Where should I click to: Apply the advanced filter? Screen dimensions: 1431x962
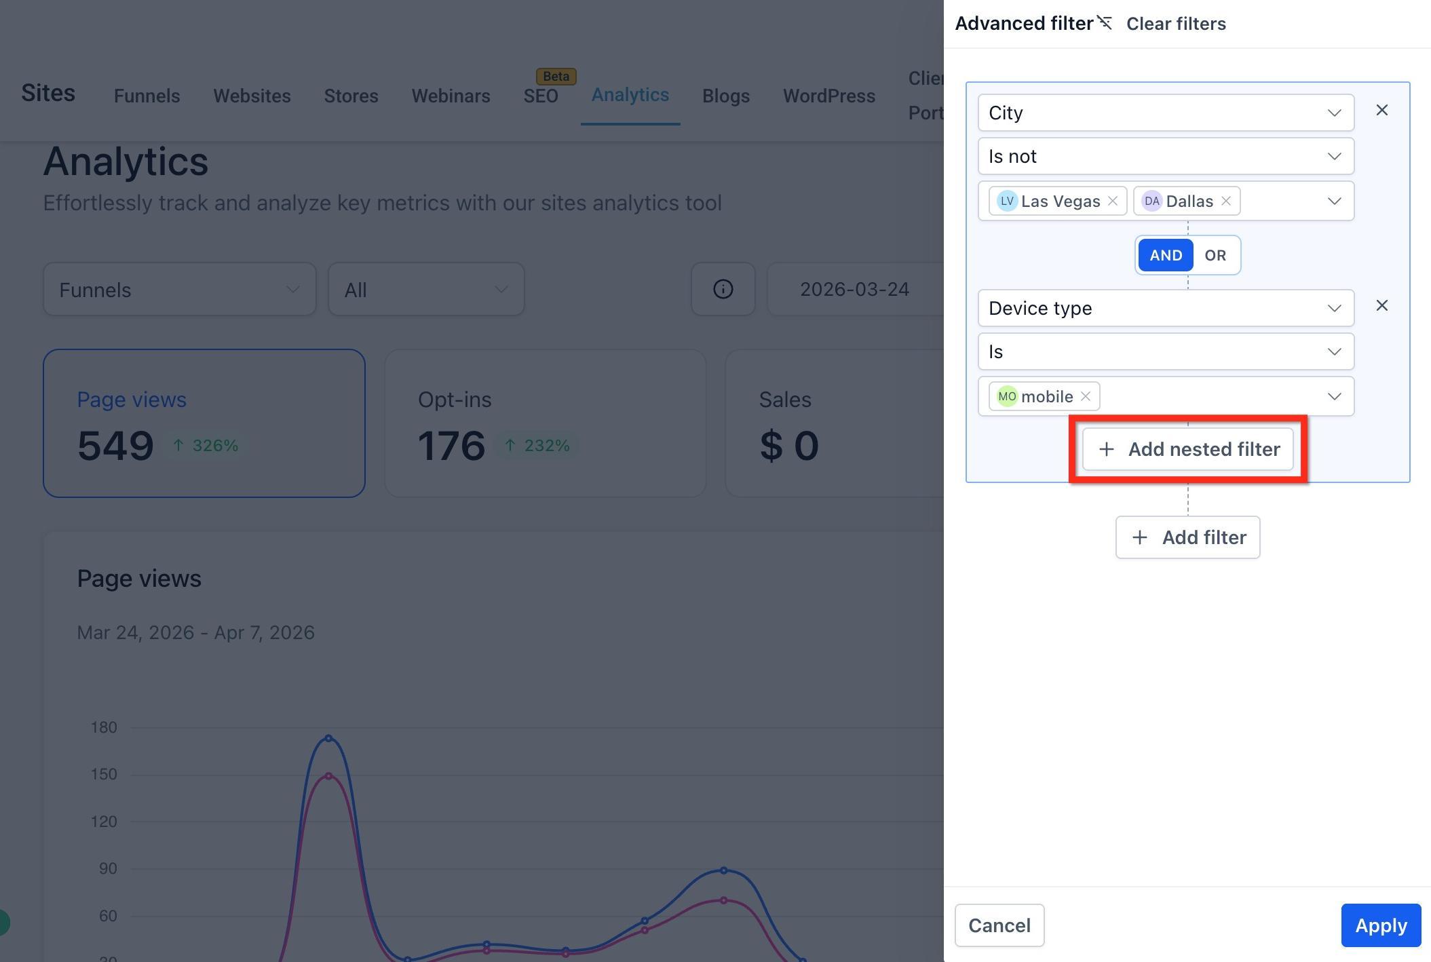click(1381, 925)
